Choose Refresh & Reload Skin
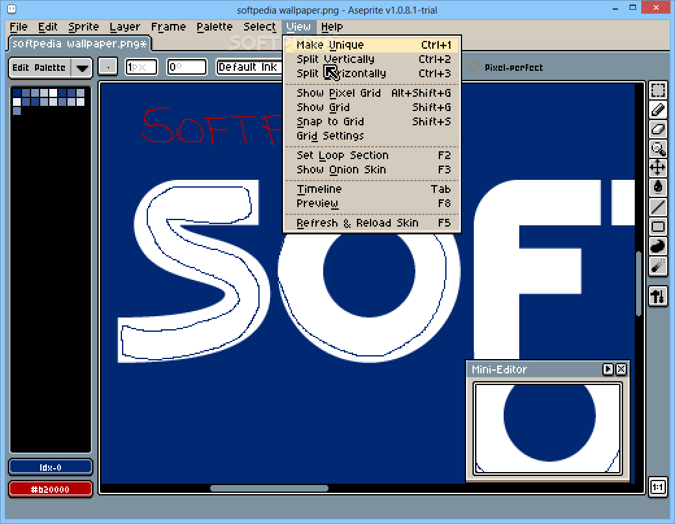 click(x=373, y=223)
